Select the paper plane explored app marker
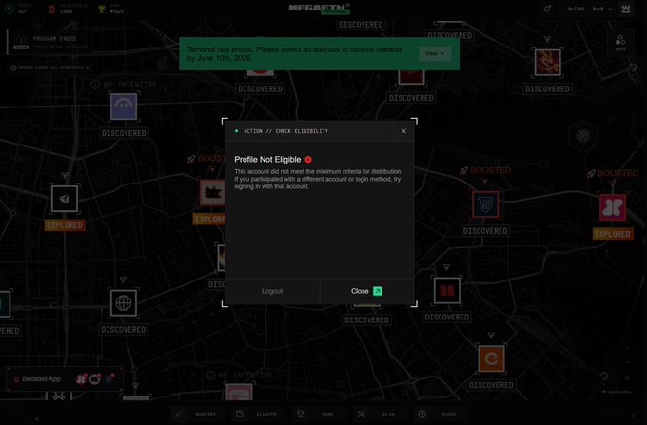Screen dimensions: 647x425 point(65,199)
